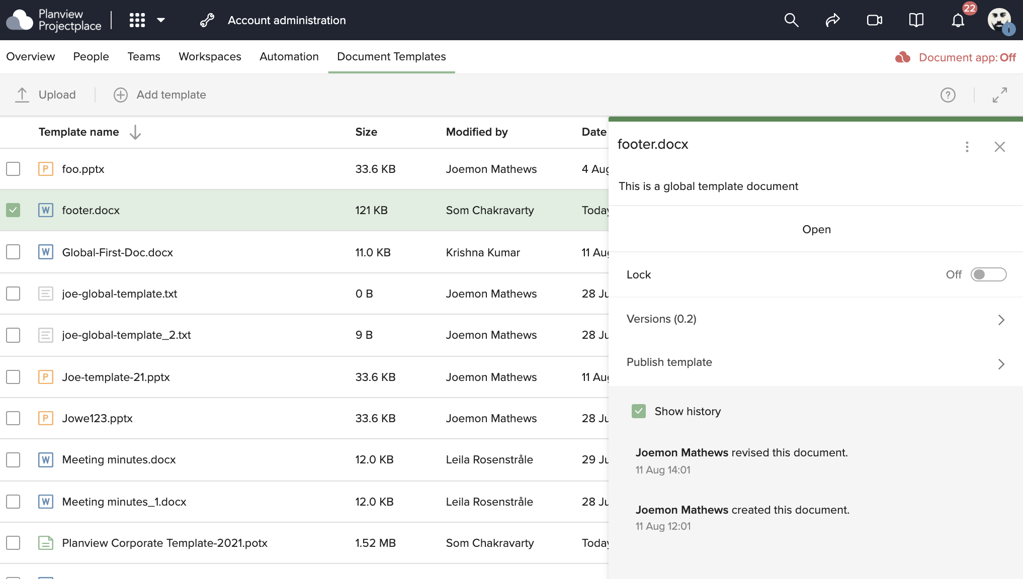1023x579 pixels.
Task: Open the app launcher grid icon
Action: click(x=137, y=20)
